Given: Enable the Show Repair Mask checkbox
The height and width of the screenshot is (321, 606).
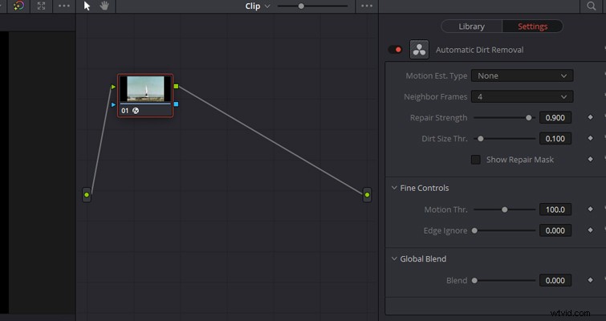Looking at the screenshot, I should tap(476, 160).
